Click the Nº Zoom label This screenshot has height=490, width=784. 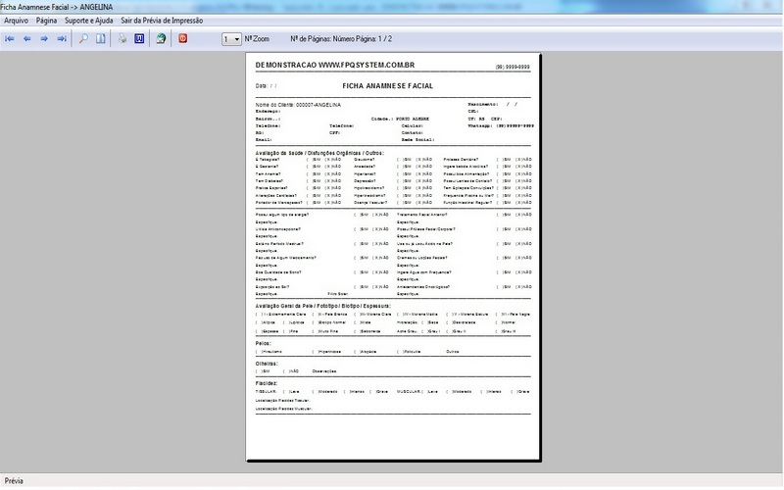pos(257,39)
